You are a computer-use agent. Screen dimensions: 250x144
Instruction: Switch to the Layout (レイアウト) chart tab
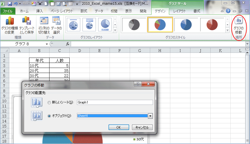tap(179, 11)
